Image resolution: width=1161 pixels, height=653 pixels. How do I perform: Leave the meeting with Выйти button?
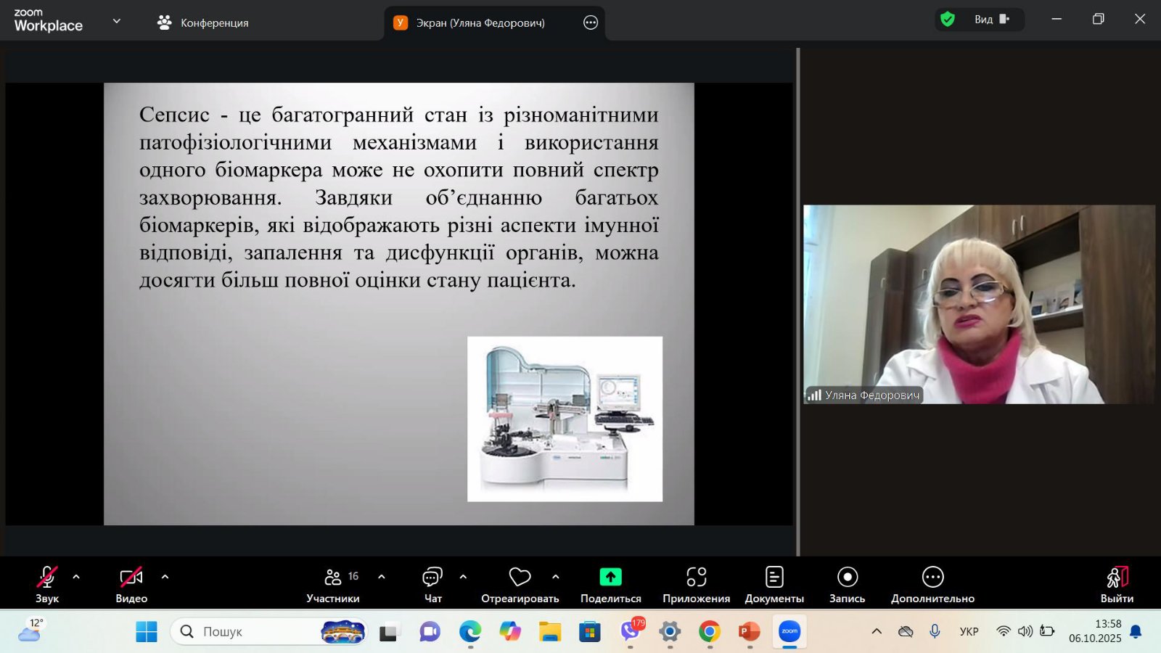[x=1117, y=583]
